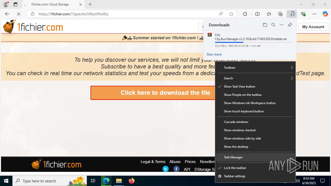Viewport: 331px width, 186px height.
Task: Expand the Search submenu
Action: [x=255, y=78]
